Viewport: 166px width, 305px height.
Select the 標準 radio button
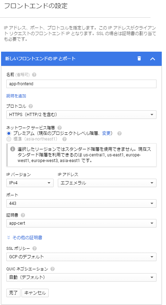pos(8,139)
